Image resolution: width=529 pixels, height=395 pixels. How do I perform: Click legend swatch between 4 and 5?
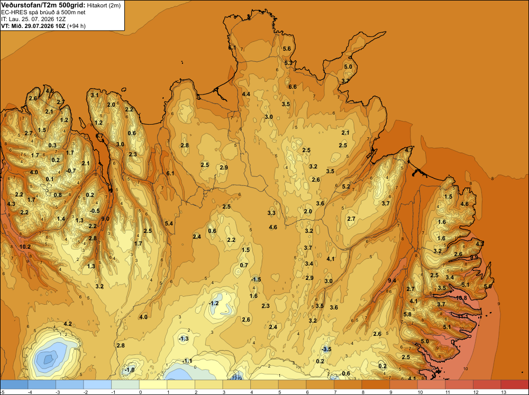(264, 384)
